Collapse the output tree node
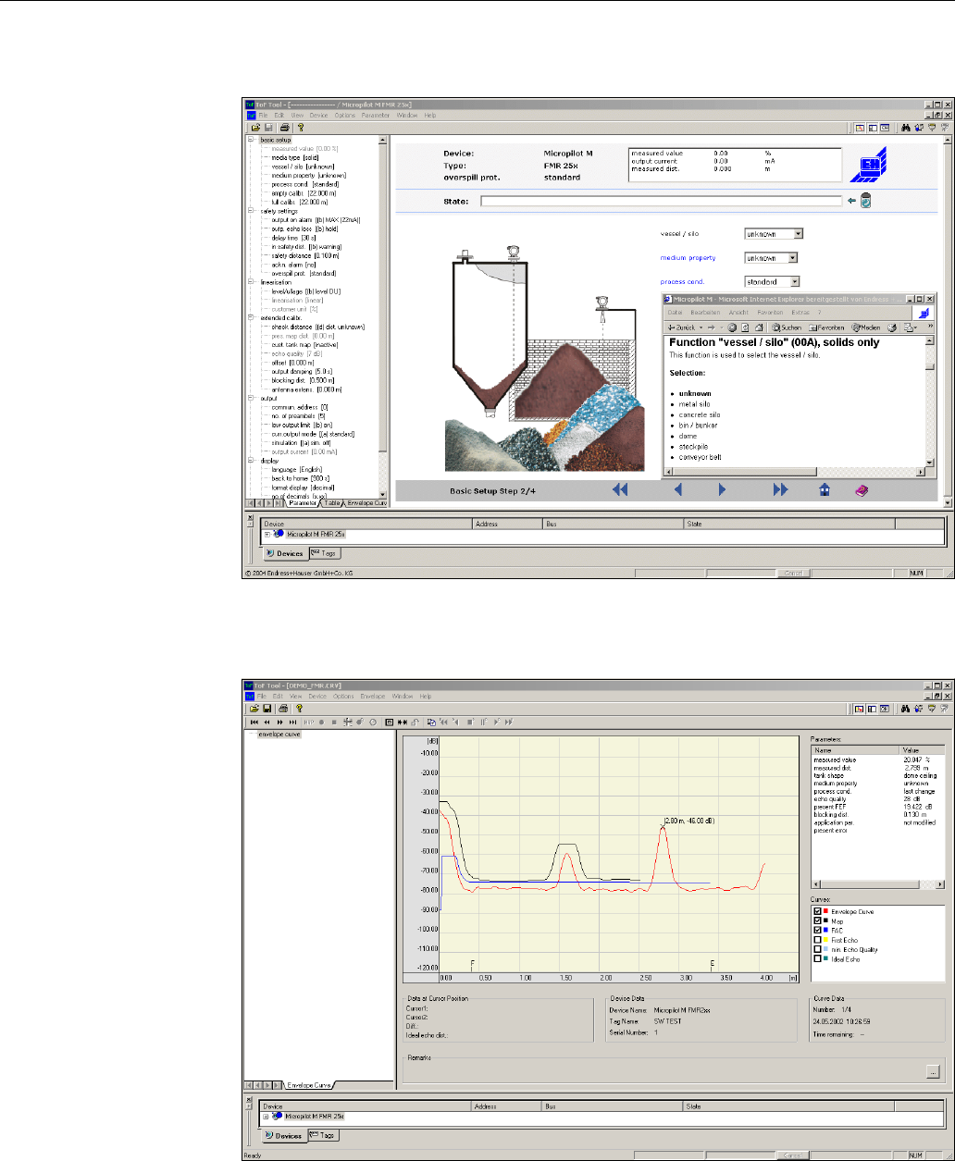The height and width of the screenshot is (1161, 955). pyautogui.click(x=251, y=398)
